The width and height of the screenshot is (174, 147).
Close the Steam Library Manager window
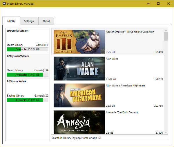[168, 3]
